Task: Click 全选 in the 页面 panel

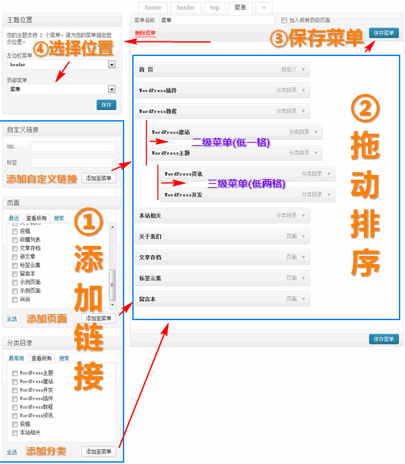Action: coord(12,319)
